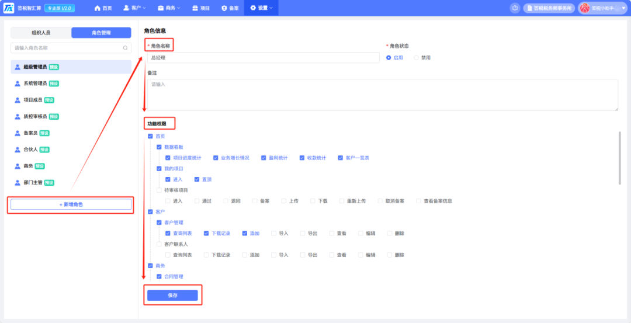The image size is (631, 323).
Task: Click the 超级管理员 person icon
Action: 18,67
